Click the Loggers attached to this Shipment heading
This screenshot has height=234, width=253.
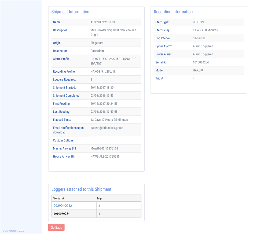coord(81,189)
